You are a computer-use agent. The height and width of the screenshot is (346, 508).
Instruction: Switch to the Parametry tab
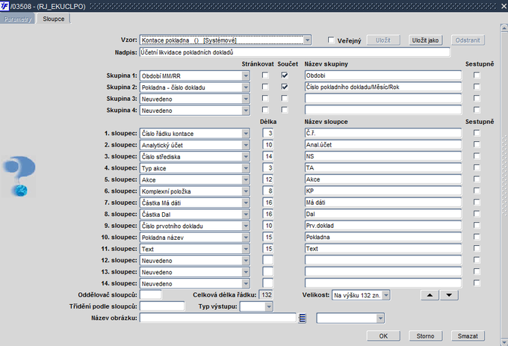[x=18, y=18]
